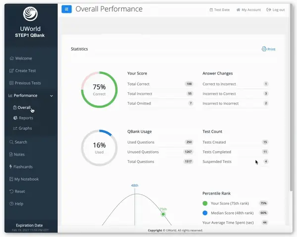Click the Overall clipboard icon

pos(15,108)
